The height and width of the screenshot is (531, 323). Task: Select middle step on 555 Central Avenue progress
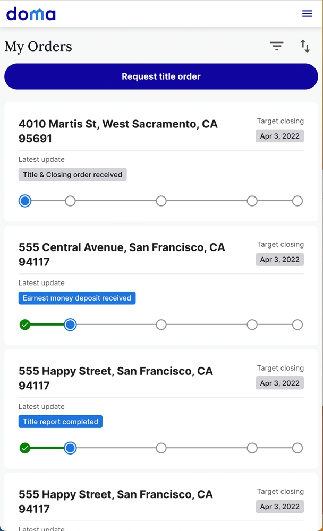point(161,324)
